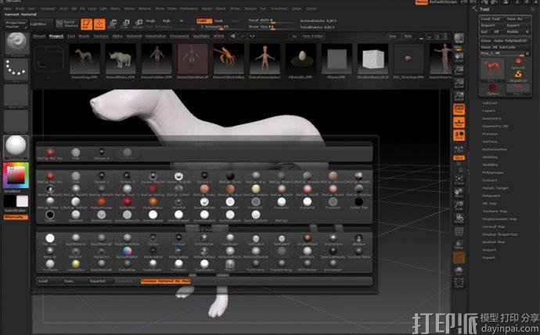Click the Quick Sketch icon

pos(68,24)
